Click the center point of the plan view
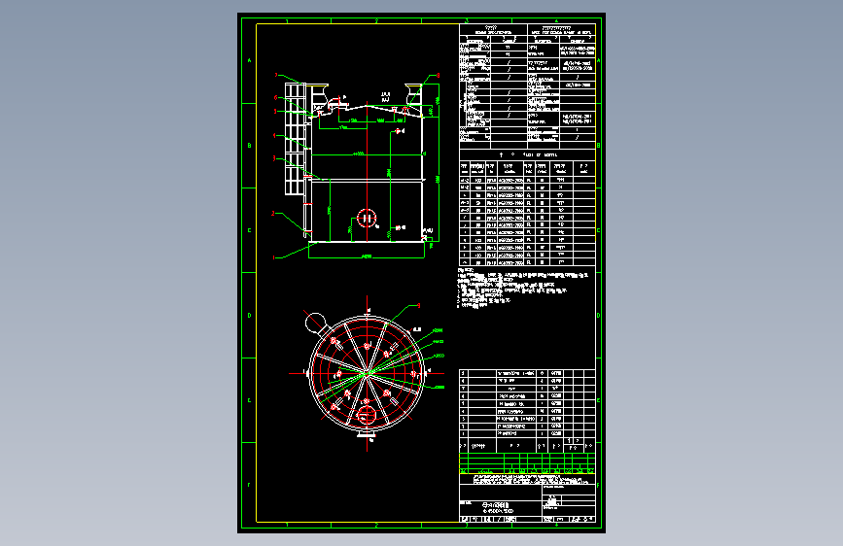Screen dimensions: 843x546 click(x=368, y=373)
